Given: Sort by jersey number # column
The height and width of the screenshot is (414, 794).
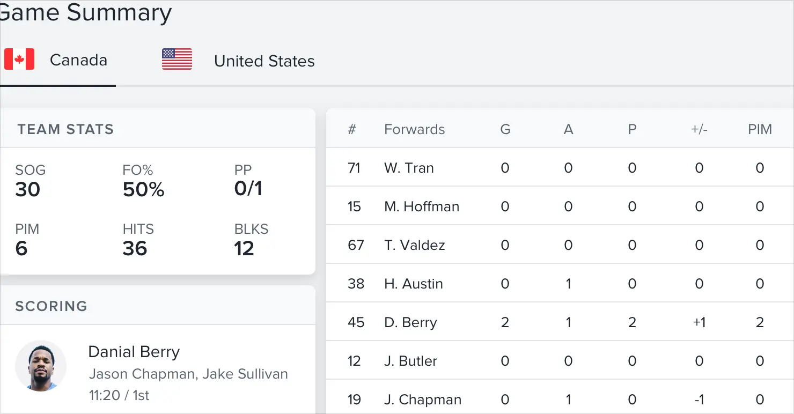Looking at the screenshot, I should click(352, 129).
